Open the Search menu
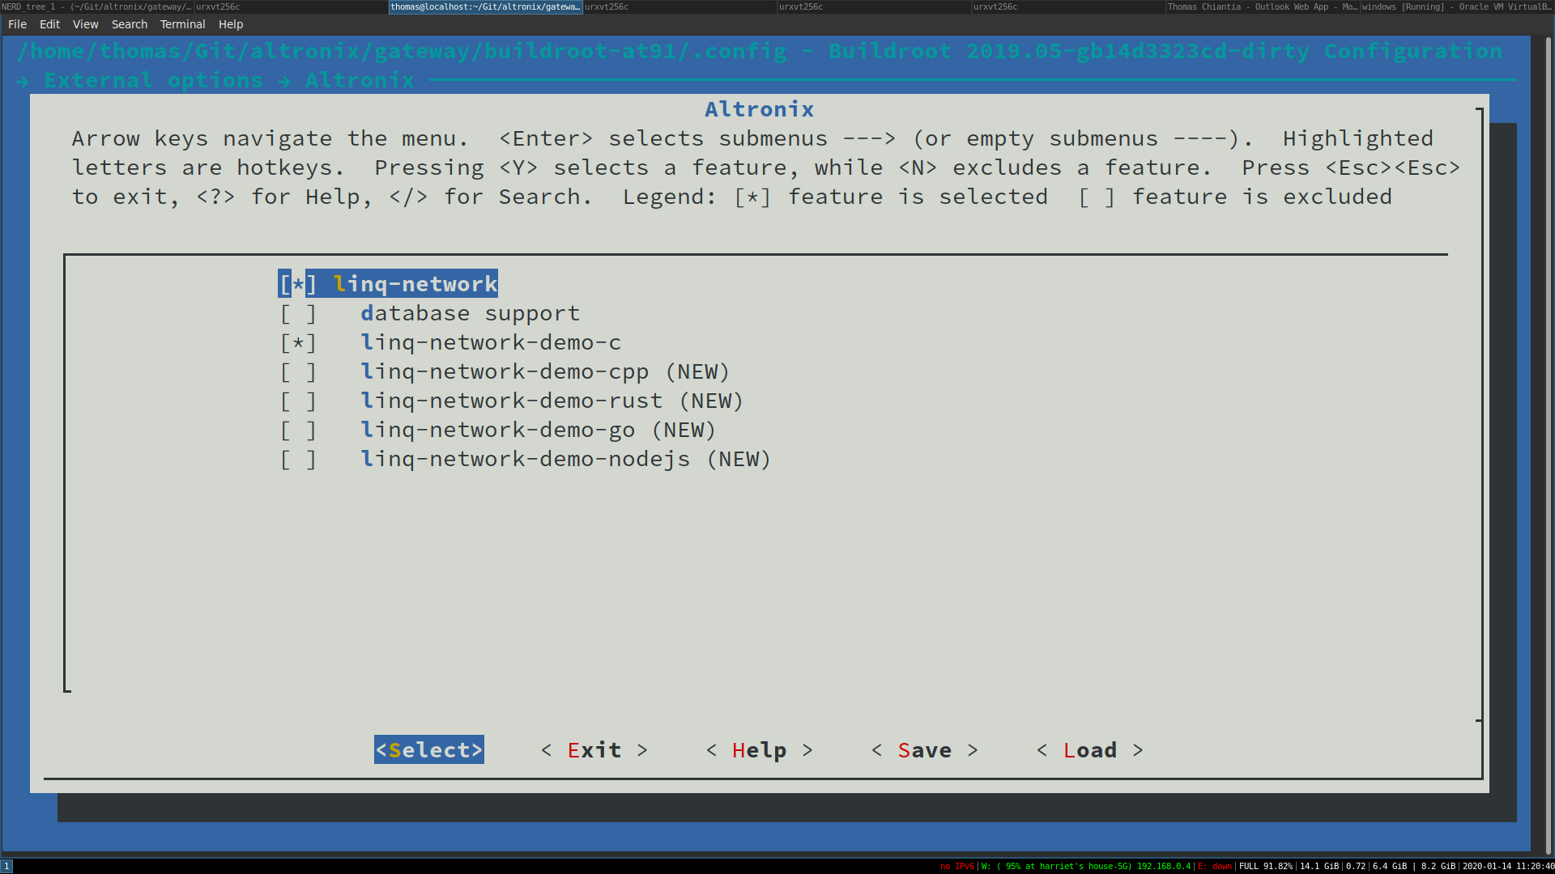Viewport: 1555px width, 874px height. point(130,24)
